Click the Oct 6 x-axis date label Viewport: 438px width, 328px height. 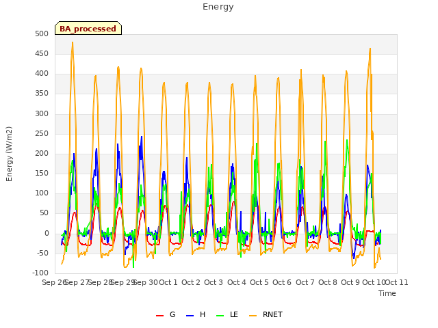282,282
